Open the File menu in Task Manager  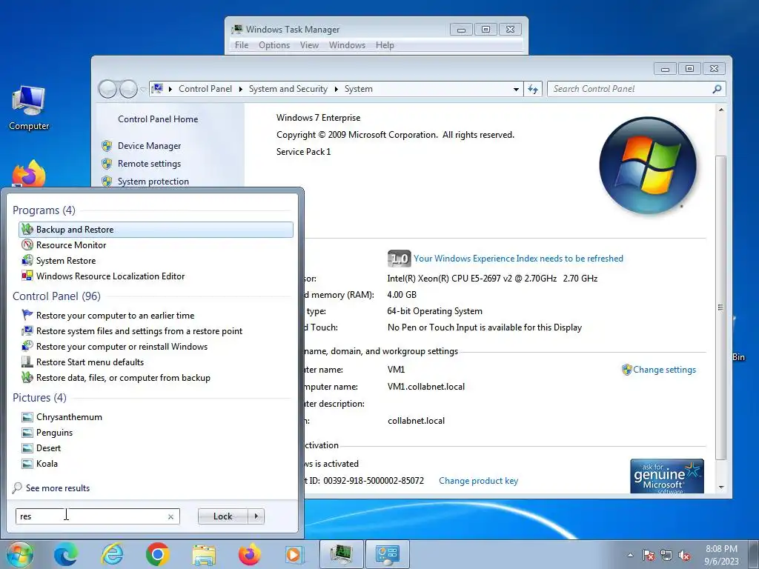pos(242,45)
